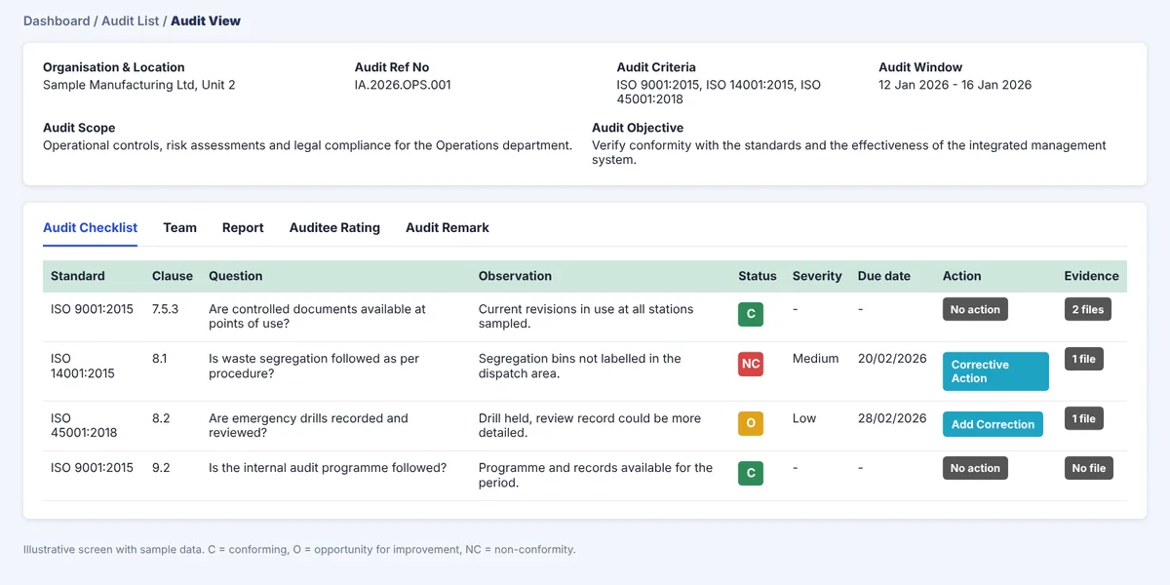Click No action button for clause 7.5.3

[975, 309]
